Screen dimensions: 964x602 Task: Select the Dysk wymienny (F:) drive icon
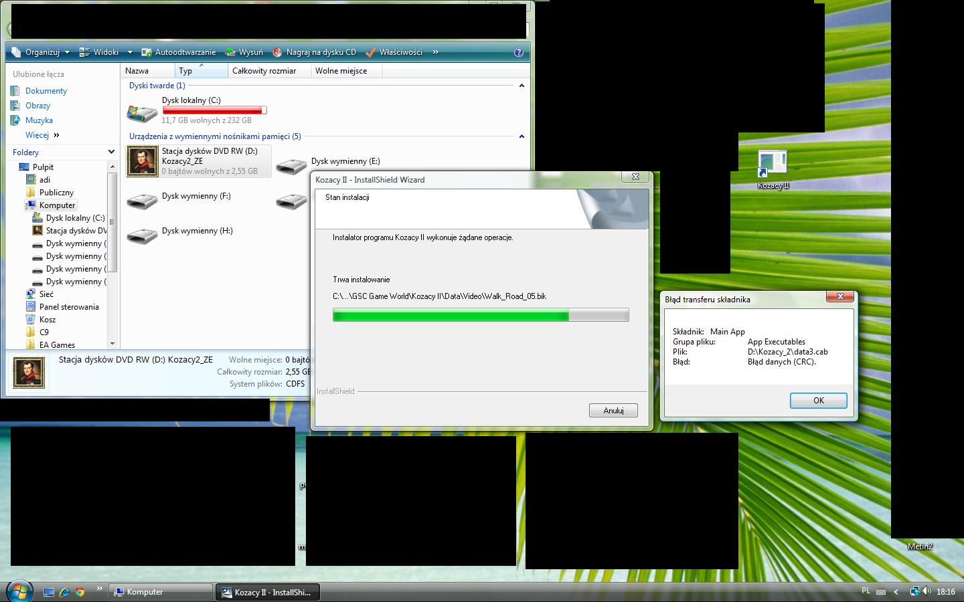[142, 201]
